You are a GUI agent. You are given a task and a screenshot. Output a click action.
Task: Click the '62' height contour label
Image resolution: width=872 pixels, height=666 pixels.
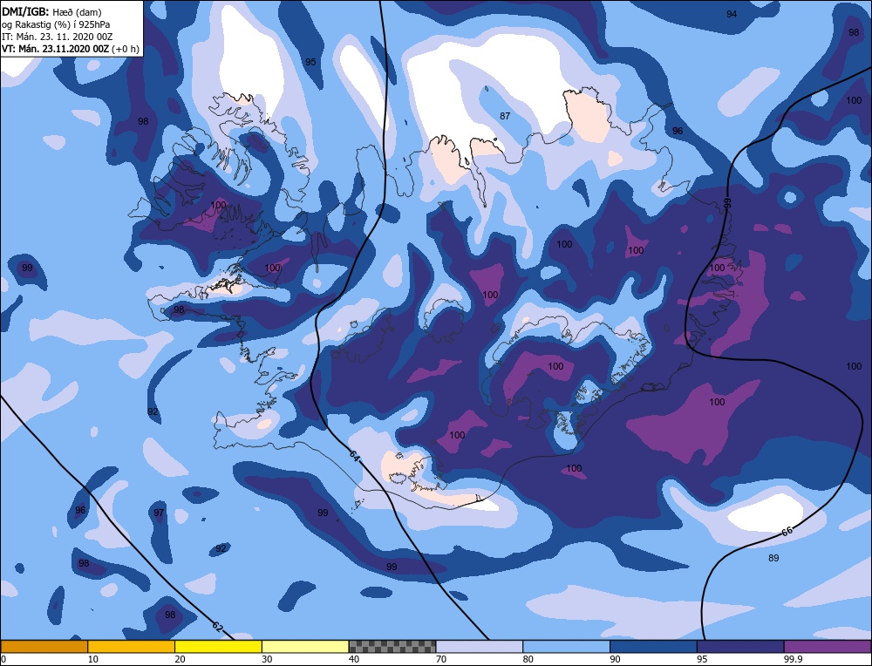tap(217, 627)
